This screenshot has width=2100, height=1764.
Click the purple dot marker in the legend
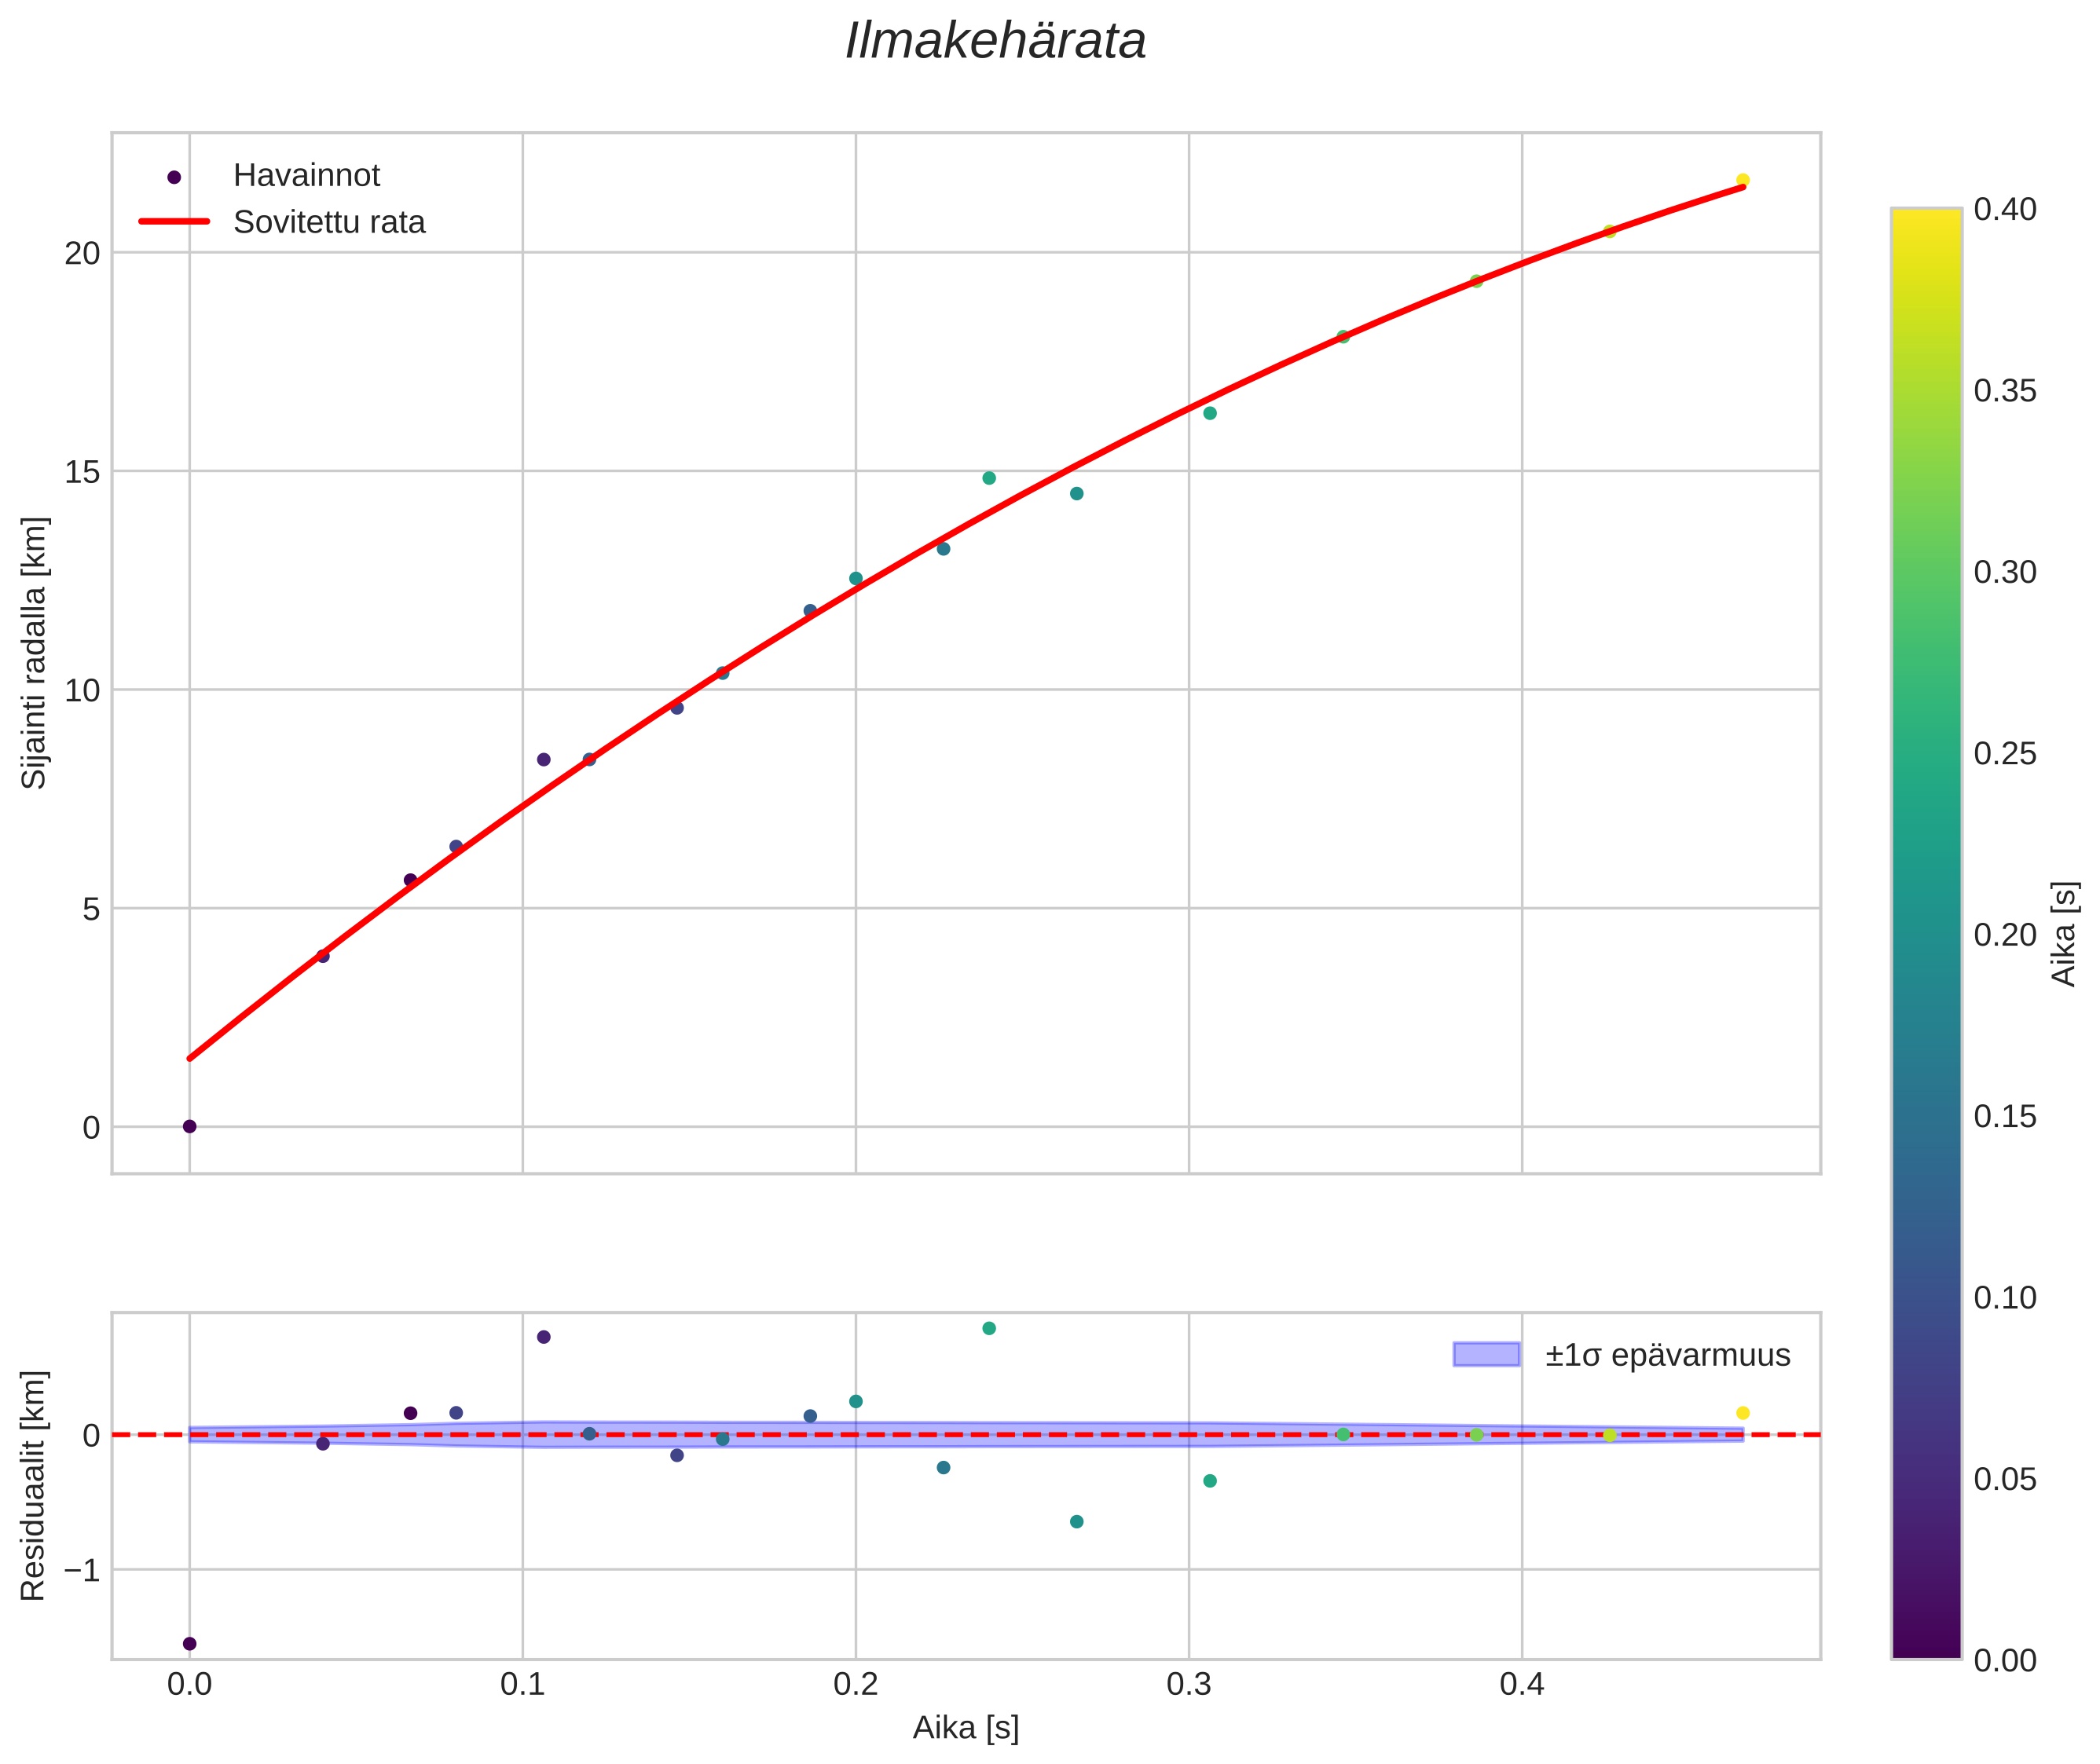pyautogui.click(x=174, y=177)
